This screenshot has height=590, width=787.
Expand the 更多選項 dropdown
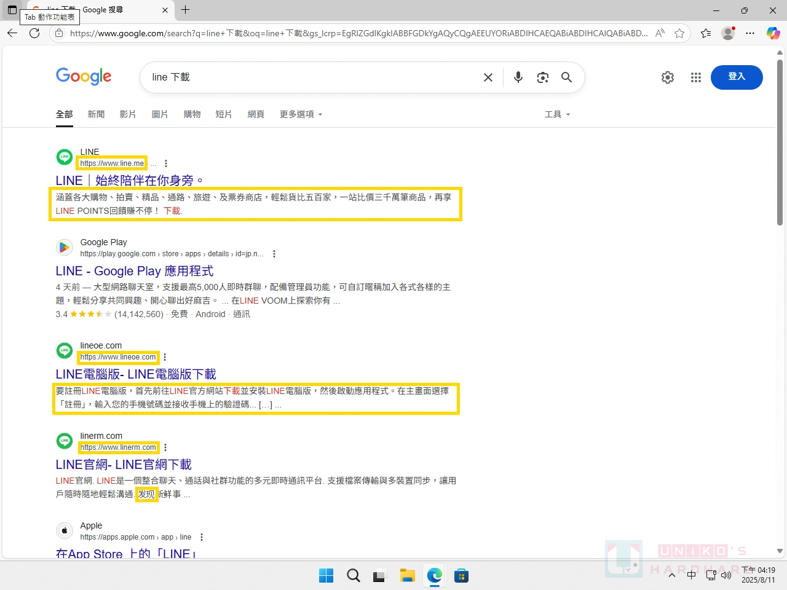tap(301, 114)
